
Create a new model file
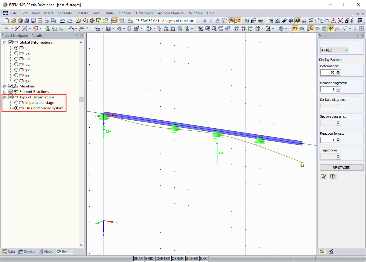click(6, 21)
